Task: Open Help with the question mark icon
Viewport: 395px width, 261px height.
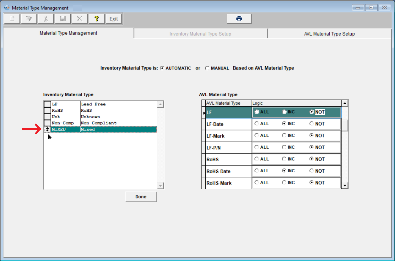Action: 97,19
